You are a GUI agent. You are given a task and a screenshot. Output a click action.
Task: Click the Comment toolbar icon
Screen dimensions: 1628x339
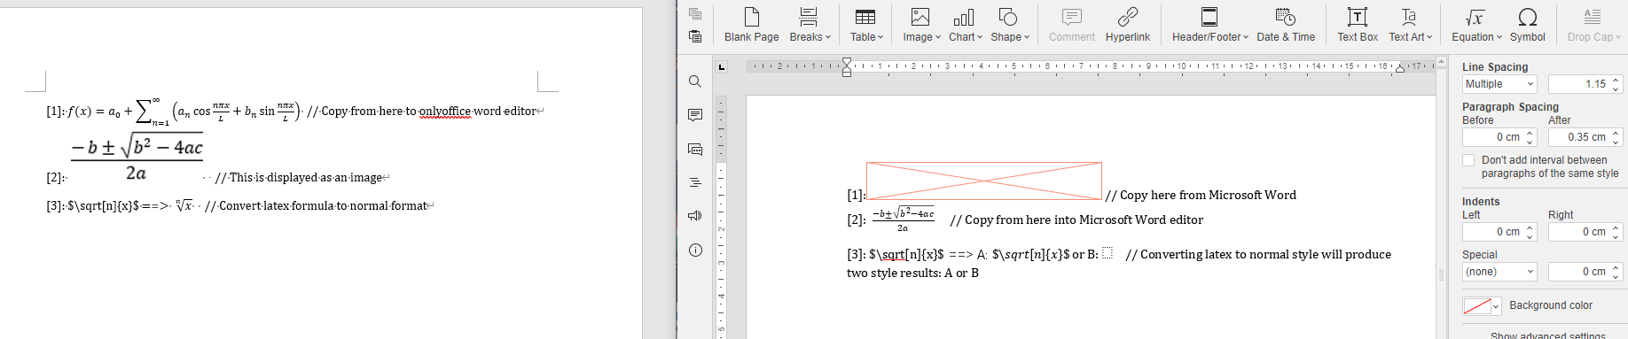(x=1071, y=25)
